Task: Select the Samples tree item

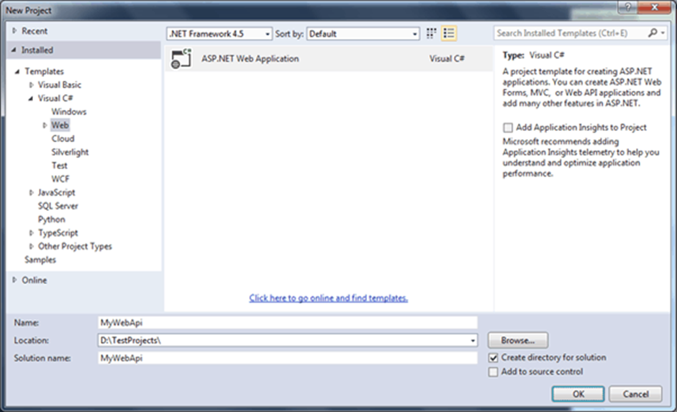Action: tap(40, 260)
